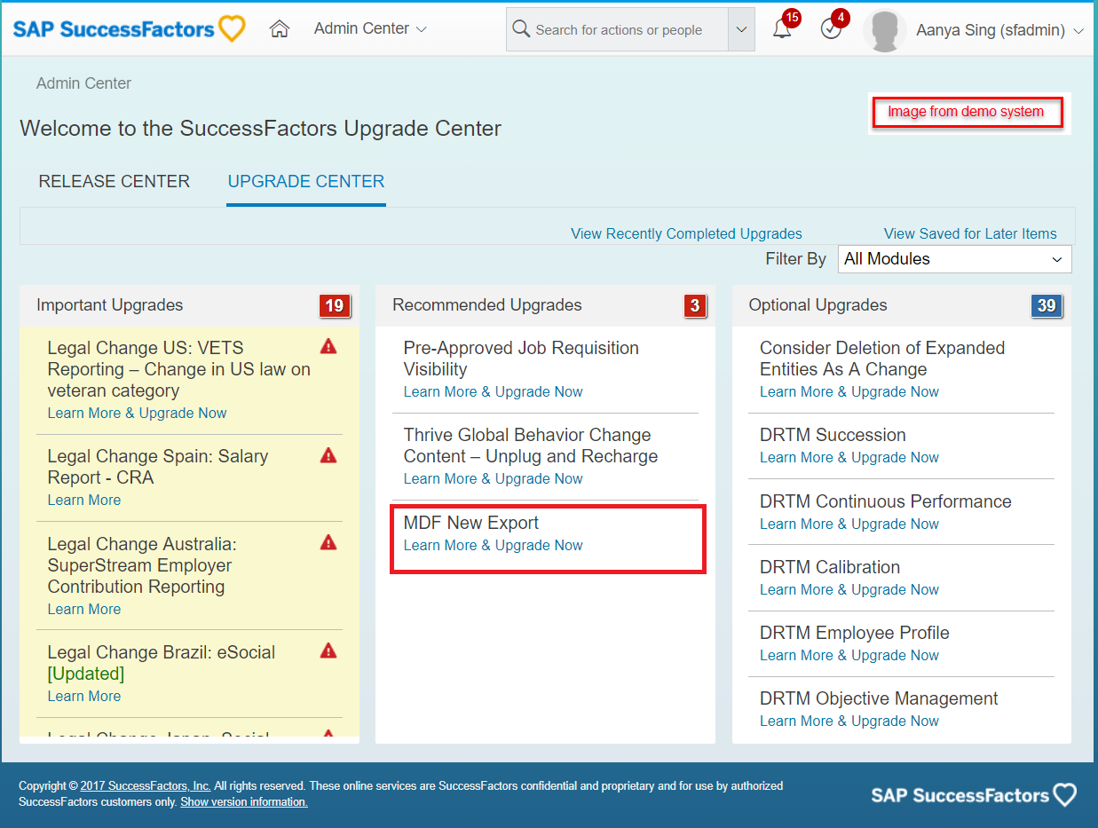The height and width of the screenshot is (828, 1098).
Task: Open View Saved for Later Items
Action: [970, 233]
